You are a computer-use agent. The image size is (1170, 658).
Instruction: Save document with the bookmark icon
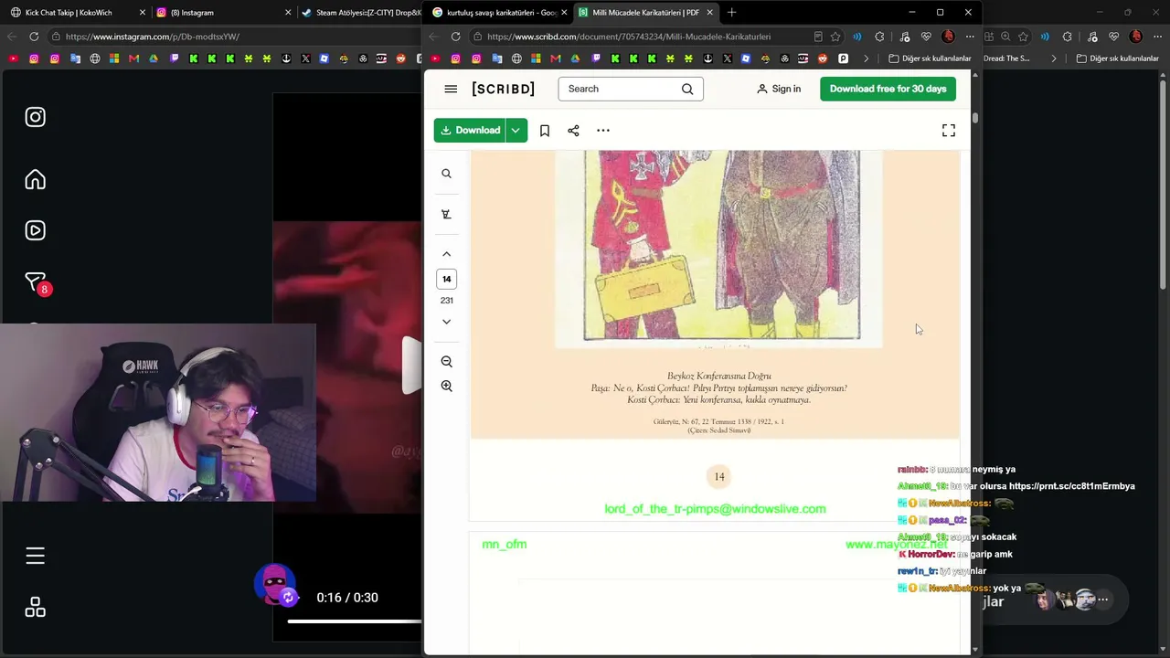click(x=545, y=131)
